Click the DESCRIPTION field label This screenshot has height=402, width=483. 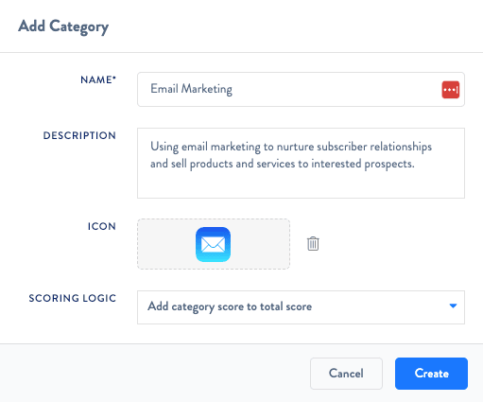(x=79, y=135)
